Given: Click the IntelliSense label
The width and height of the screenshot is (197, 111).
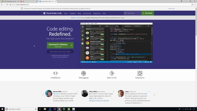Looking at the screenshot, I should [55, 78].
